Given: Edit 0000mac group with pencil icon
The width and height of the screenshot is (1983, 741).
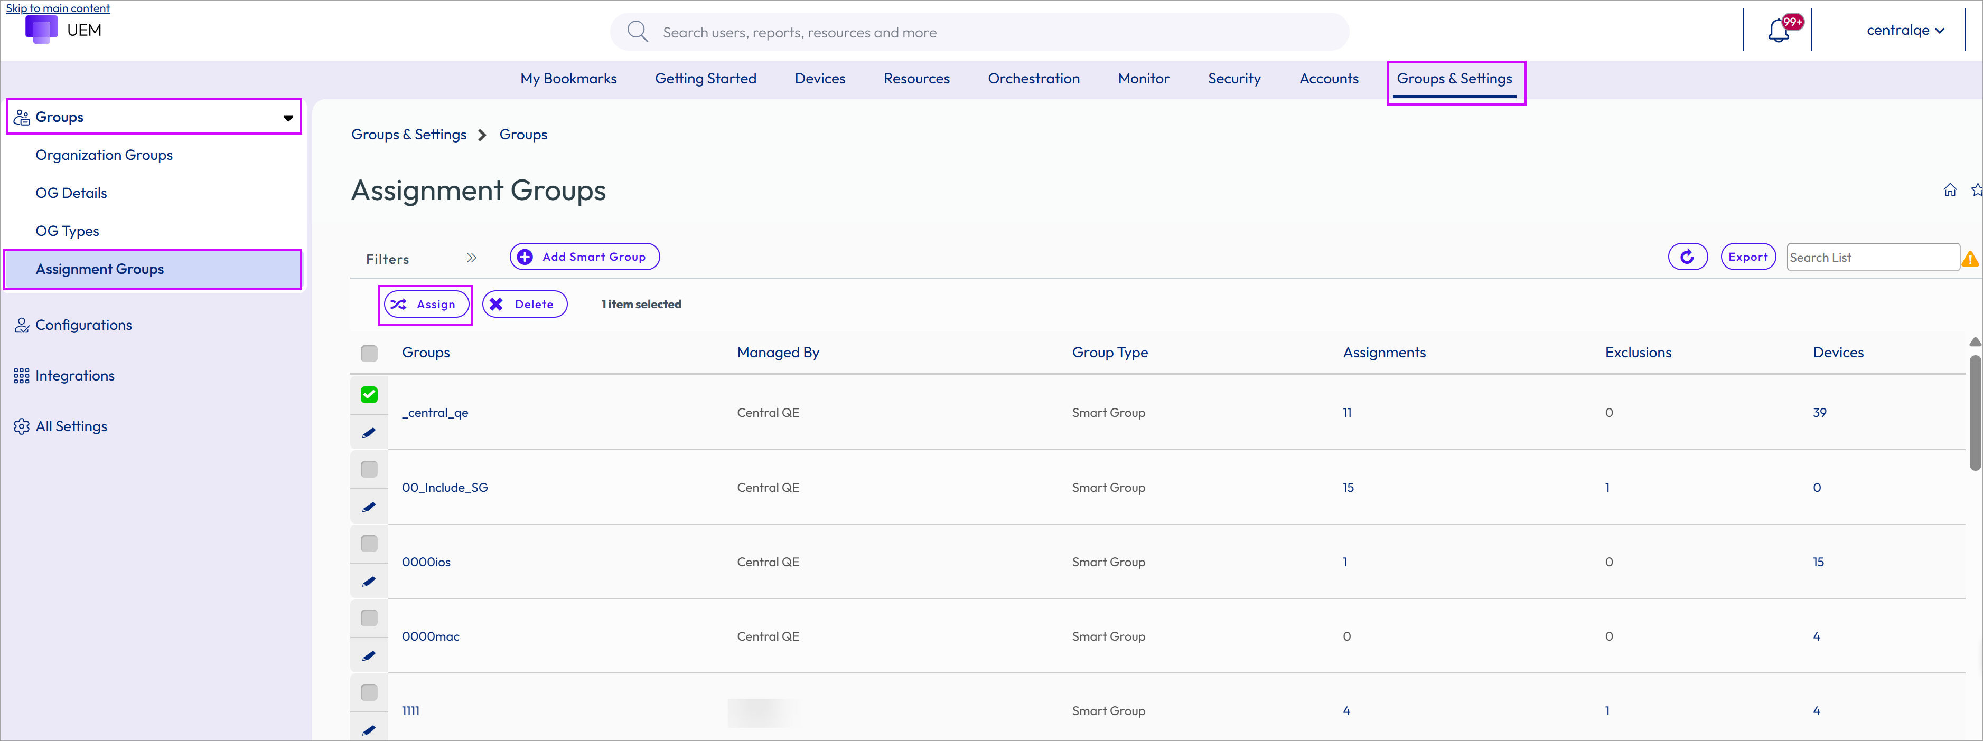Looking at the screenshot, I should (369, 657).
